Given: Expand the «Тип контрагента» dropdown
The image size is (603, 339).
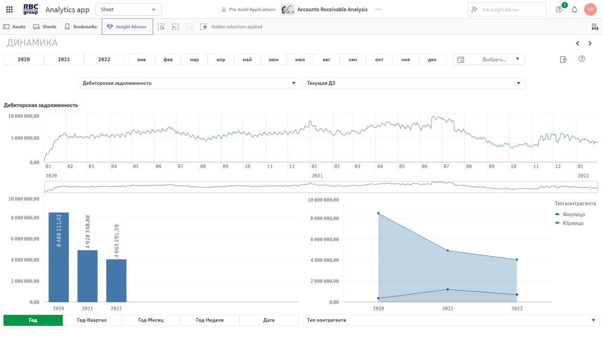Looking at the screenshot, I should pyautogui.click(x=451, y=320).
